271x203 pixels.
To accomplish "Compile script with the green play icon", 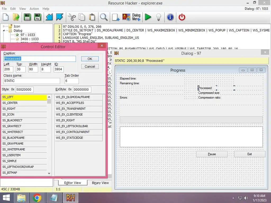I will pos(148,17).
